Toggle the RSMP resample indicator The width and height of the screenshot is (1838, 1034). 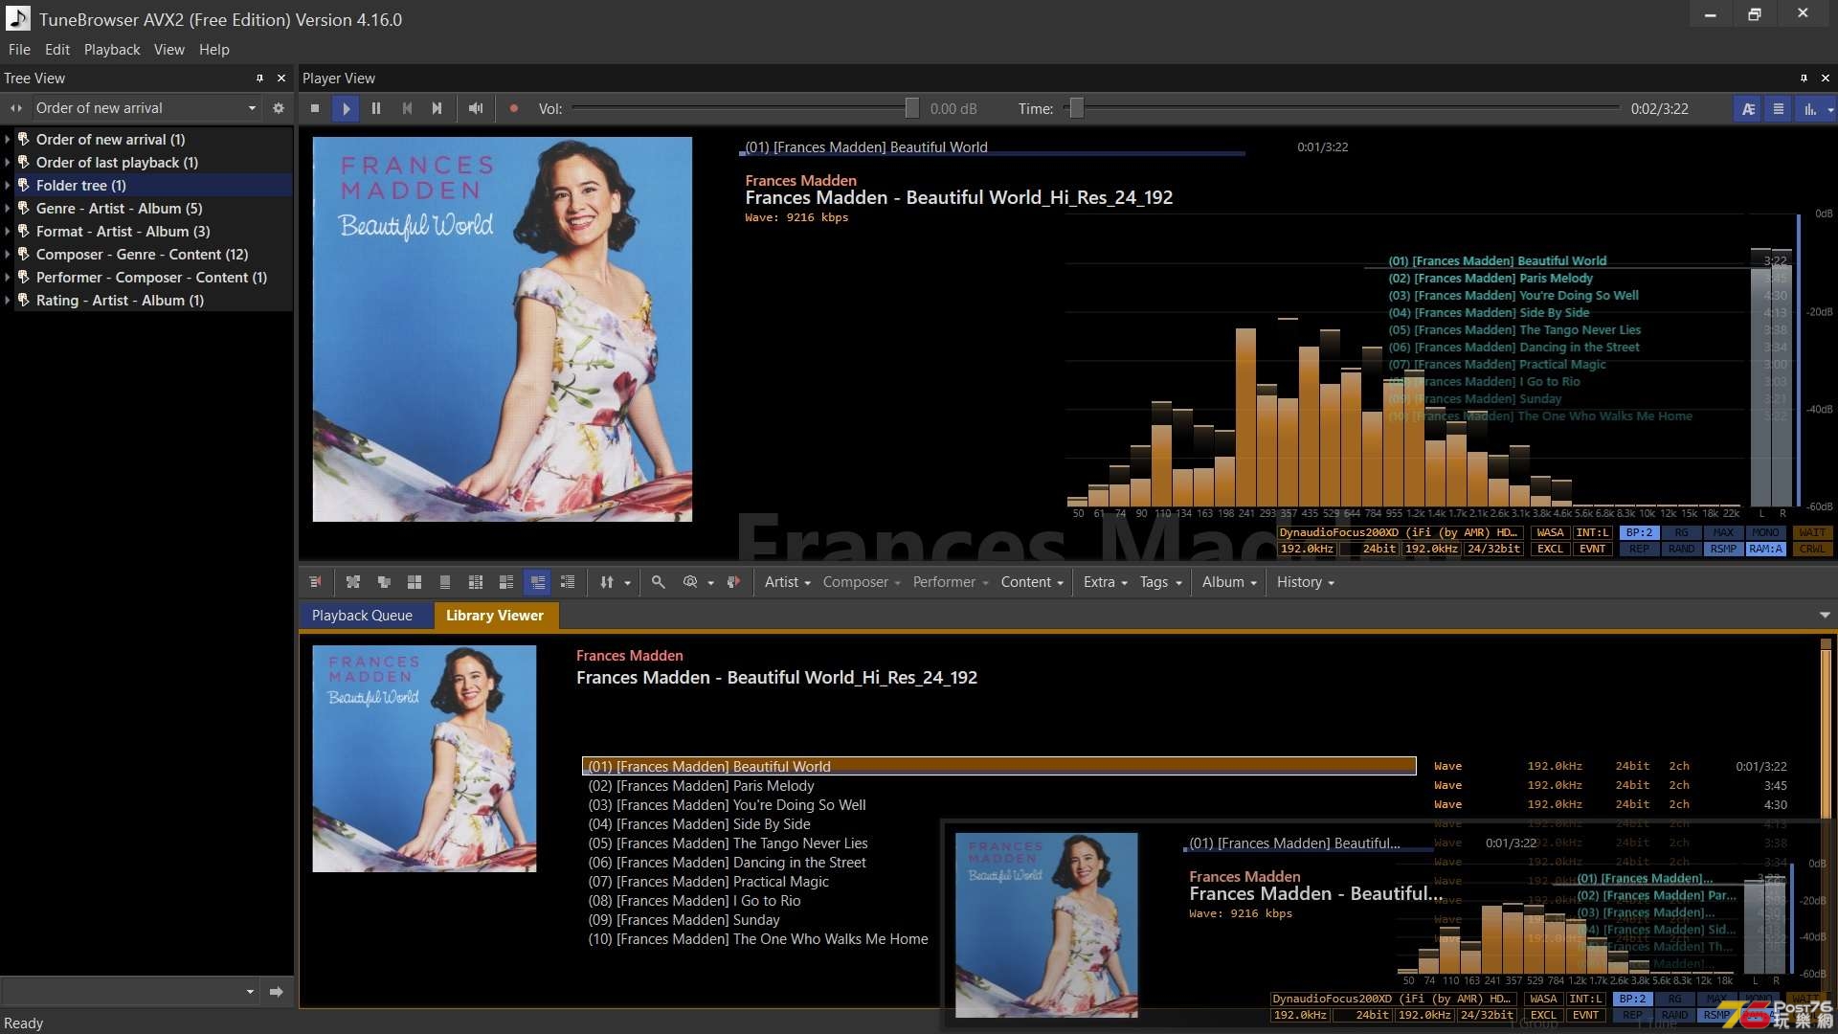coord(1723,550)
